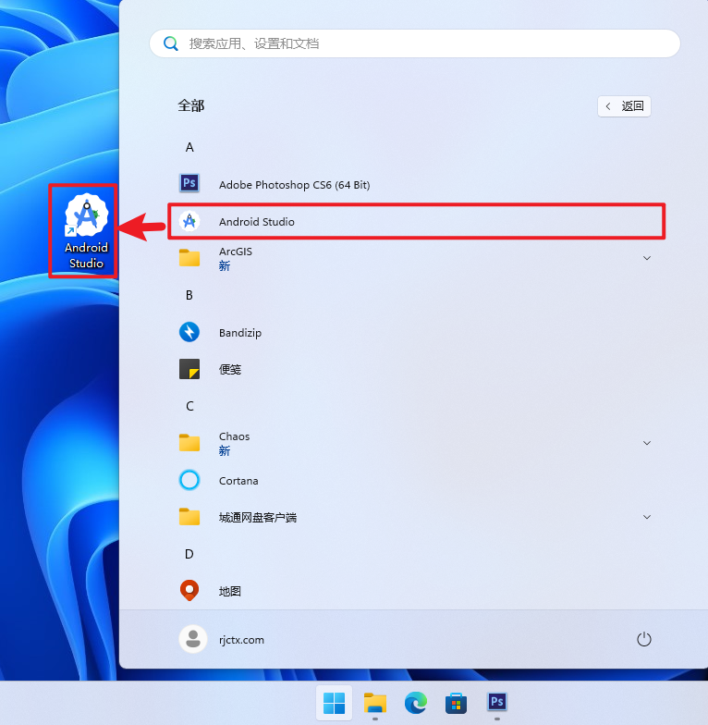Expand the ArcGIS folder chevron

[647, 258]
